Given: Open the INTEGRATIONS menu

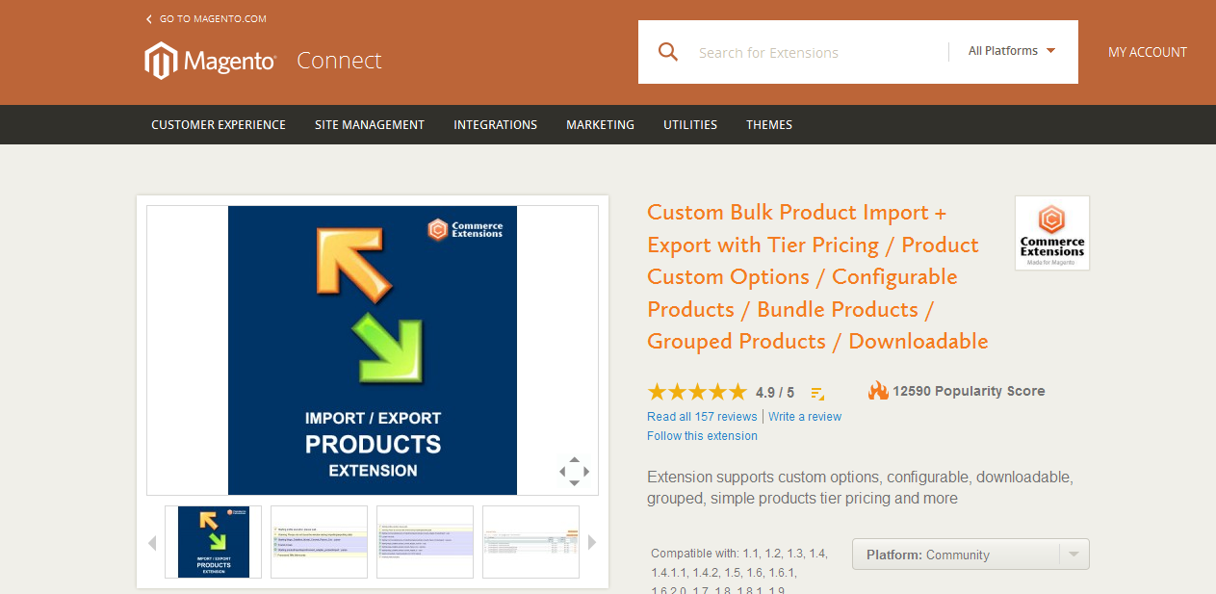Looking at the screenshot, I should (x=496, y=125).
